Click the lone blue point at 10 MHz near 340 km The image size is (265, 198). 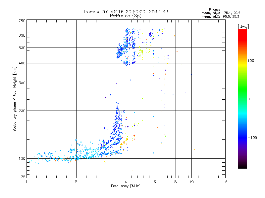pos(191,75)
